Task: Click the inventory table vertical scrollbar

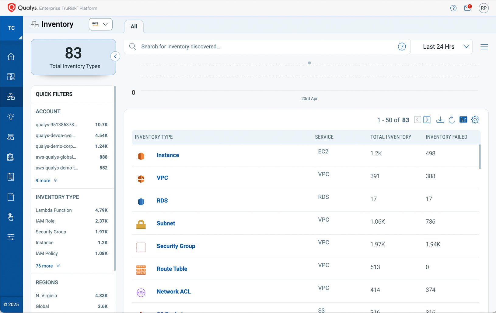Action: pos(480,156)
